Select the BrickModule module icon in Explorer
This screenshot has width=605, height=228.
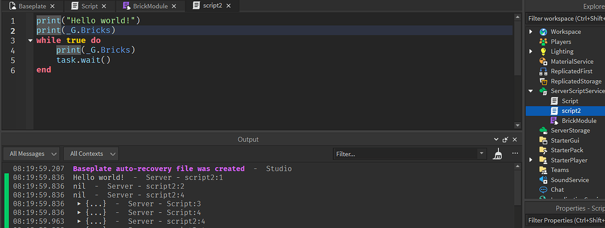click(555, 121)
